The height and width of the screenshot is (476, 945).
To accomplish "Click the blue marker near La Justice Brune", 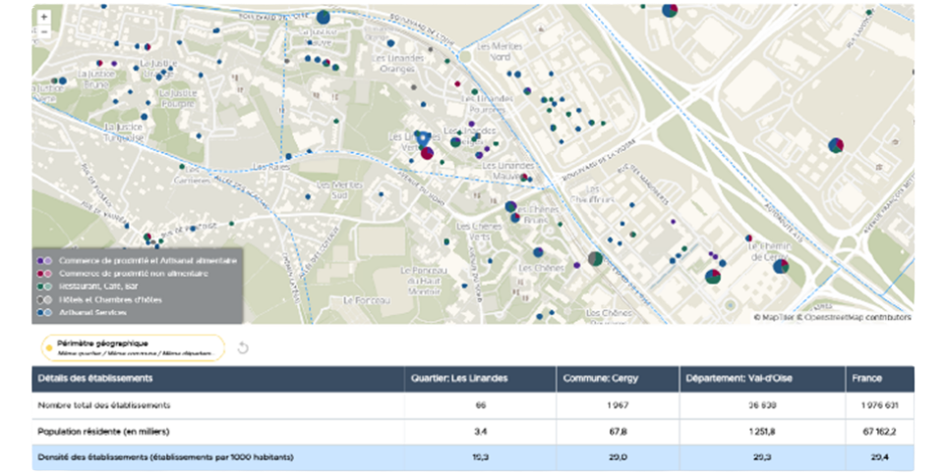I will point(63,80).
